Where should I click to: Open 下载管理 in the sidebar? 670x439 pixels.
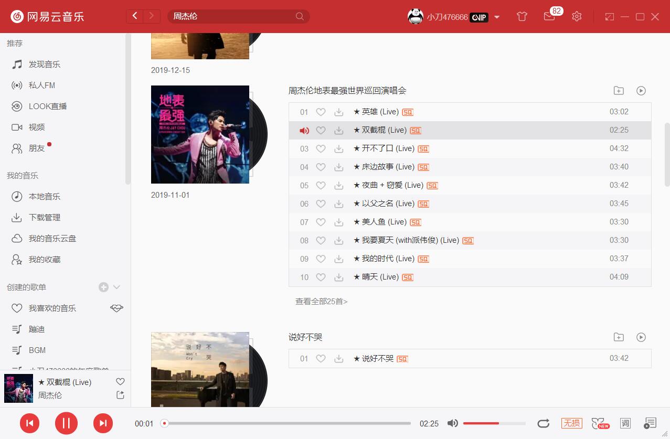pyautogui.click(x=43, y=217)
